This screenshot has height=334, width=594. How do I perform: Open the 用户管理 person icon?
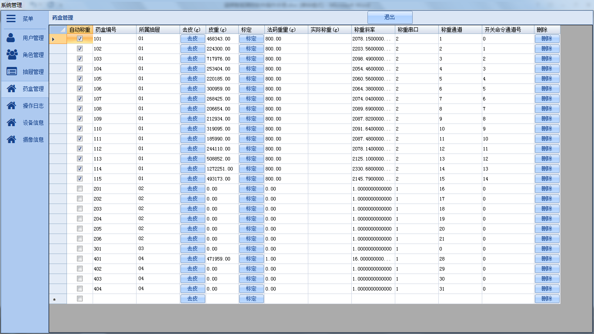[x=11, y=38]
